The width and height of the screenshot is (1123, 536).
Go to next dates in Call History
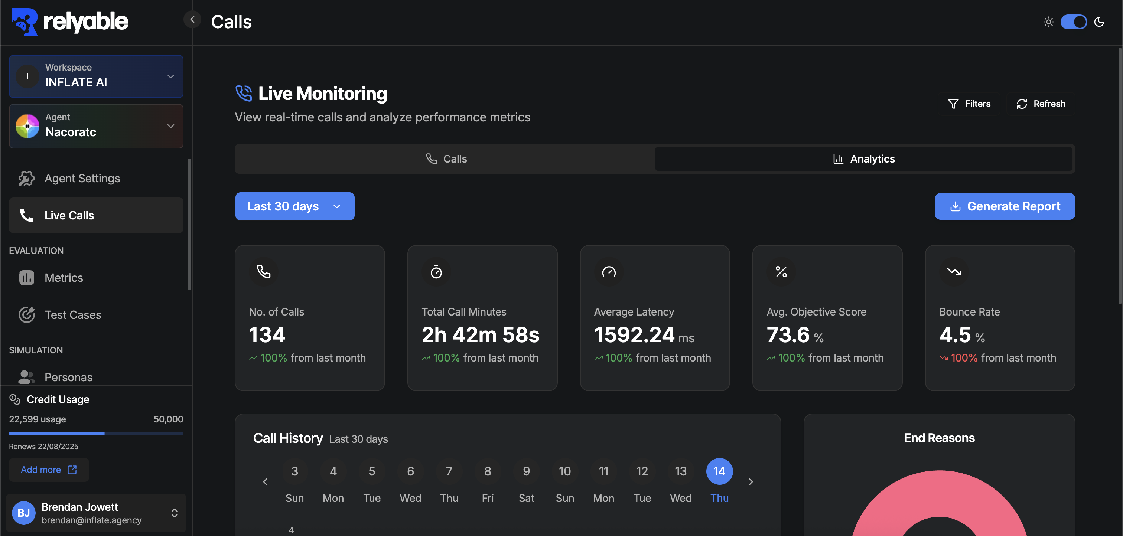click(751, 481)
